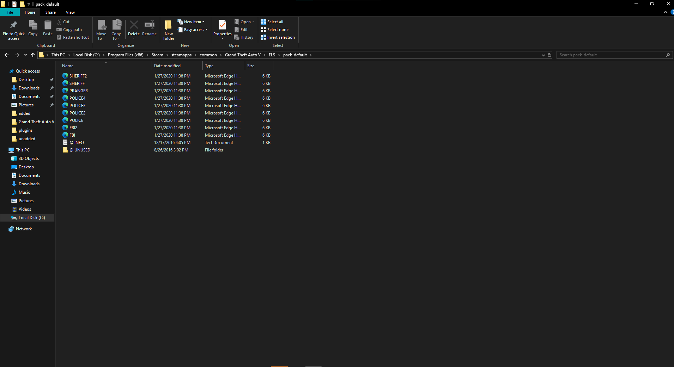This screenshot has width=674, height=367.
Task: Click the Paste clipboard icon
Action: 48,25
